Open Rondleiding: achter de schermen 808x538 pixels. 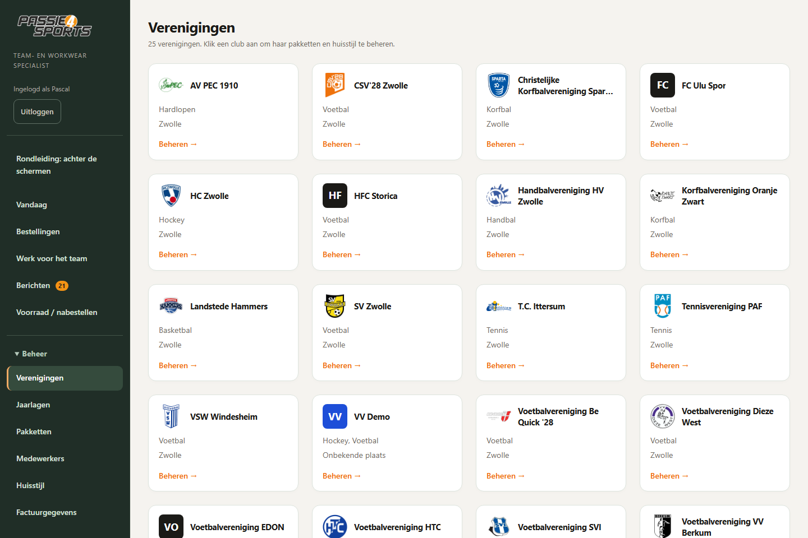coord(65,165)
